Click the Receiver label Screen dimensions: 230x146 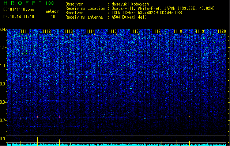(74, 13)
